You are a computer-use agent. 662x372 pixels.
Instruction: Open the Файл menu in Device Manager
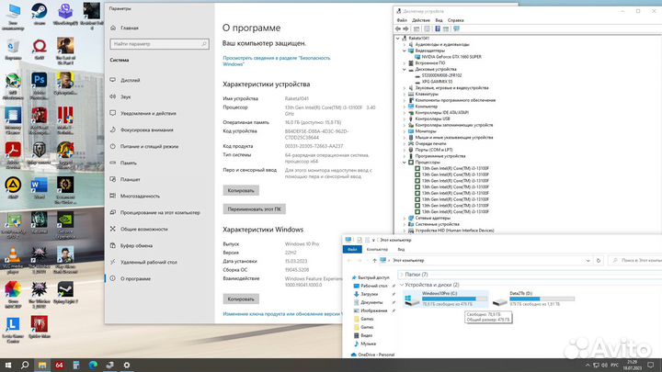(402, 20)
